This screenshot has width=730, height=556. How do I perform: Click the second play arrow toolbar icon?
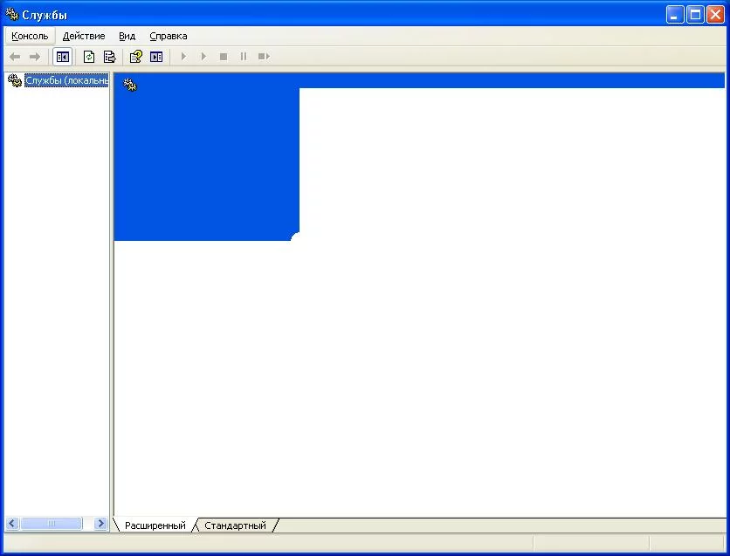pyautogui.click(x=203, y=57)
